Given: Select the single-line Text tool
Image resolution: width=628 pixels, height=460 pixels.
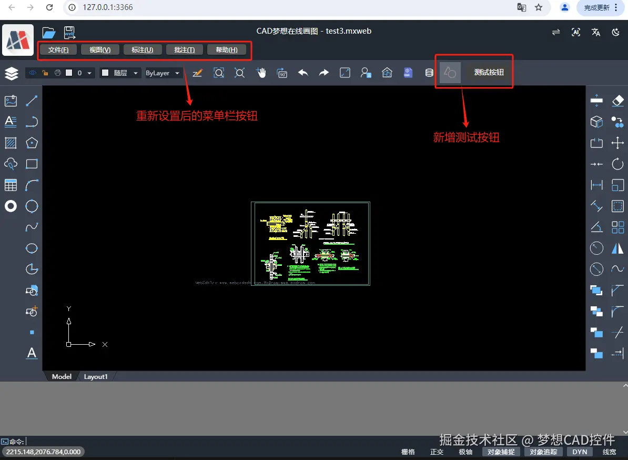Looking at the screenshot, I should (x=32, y=353).
